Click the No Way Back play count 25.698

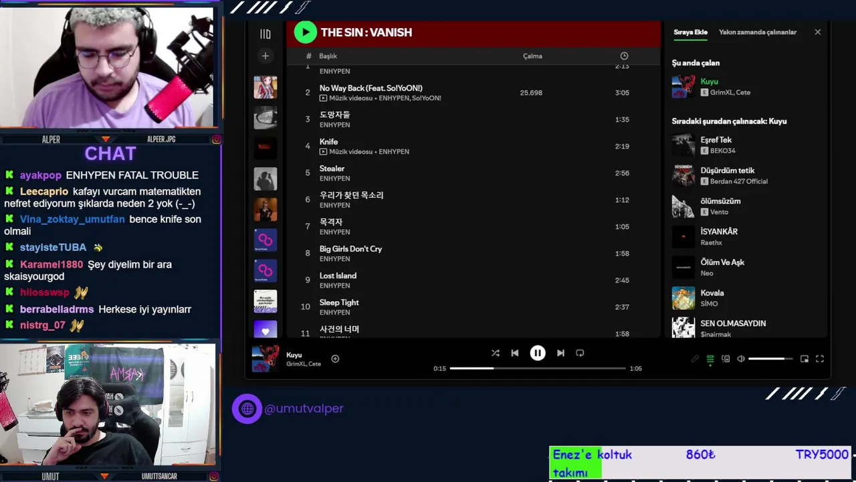531,92
